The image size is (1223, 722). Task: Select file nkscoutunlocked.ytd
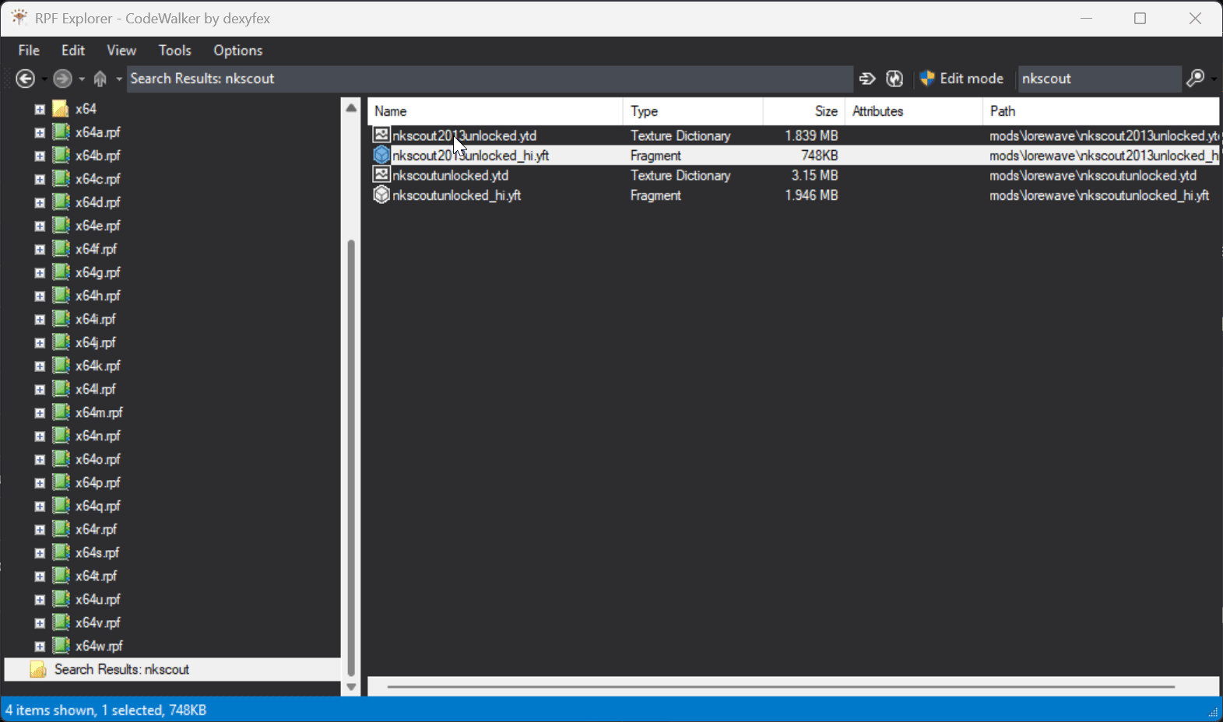point(450,176)
